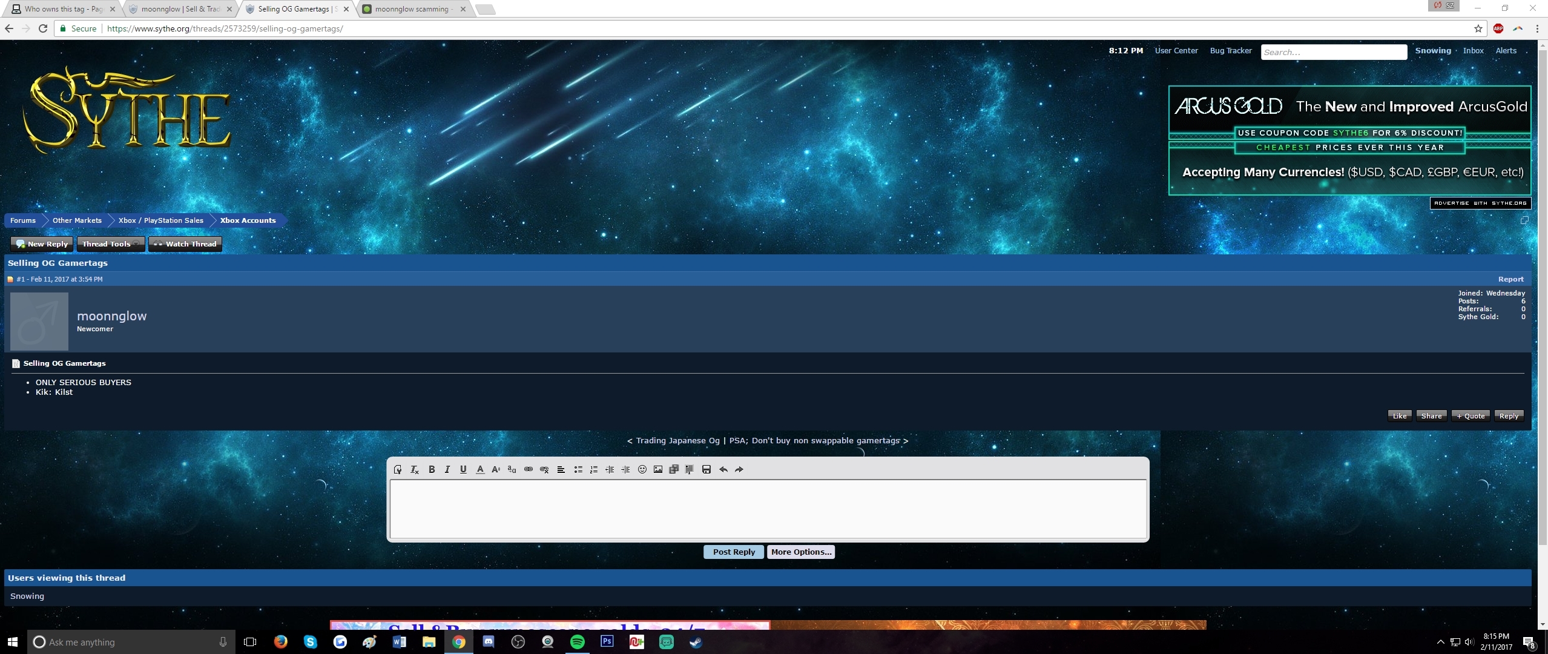Click the unlink icon in the editor
Viewport: 1548px width, 654px height.
[544, 469]
